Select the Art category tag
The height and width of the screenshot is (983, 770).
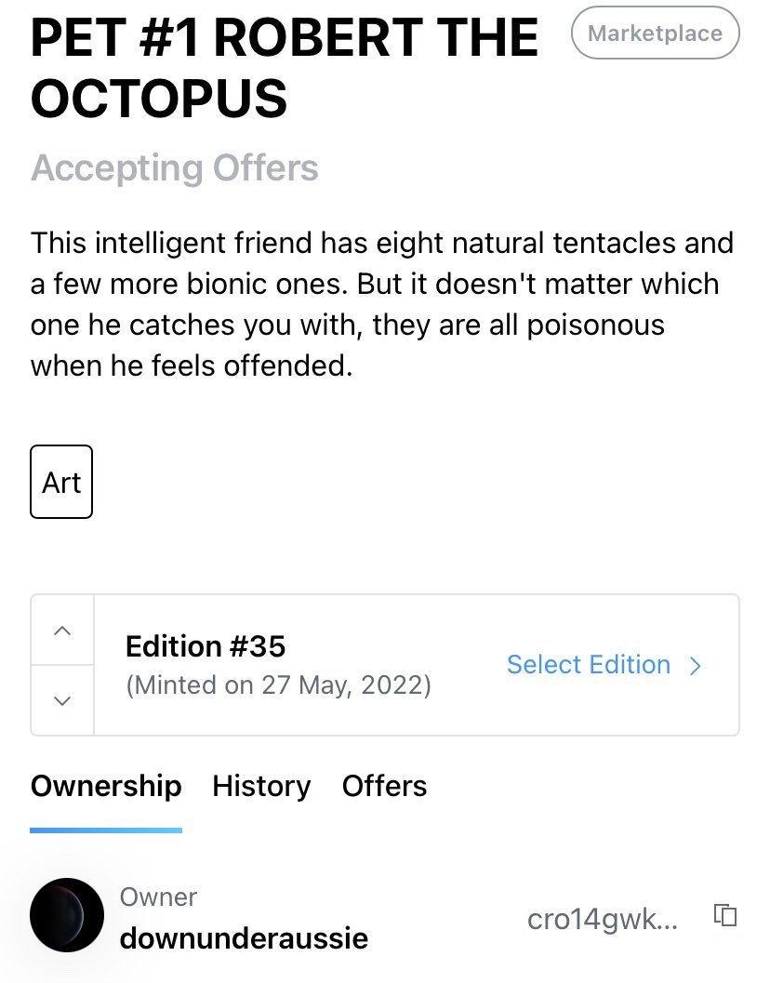[61, 482]
